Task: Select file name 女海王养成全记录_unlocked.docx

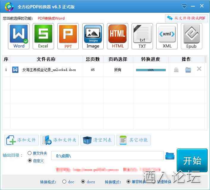Action: tap(49, 70)
